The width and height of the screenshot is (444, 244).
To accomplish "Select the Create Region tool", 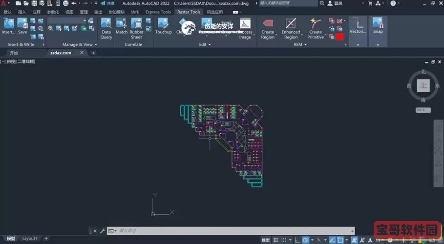I will pos(268,29).
